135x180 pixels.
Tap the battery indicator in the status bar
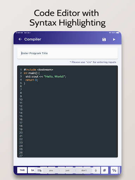pyautogui.click(x=118, y=33)
